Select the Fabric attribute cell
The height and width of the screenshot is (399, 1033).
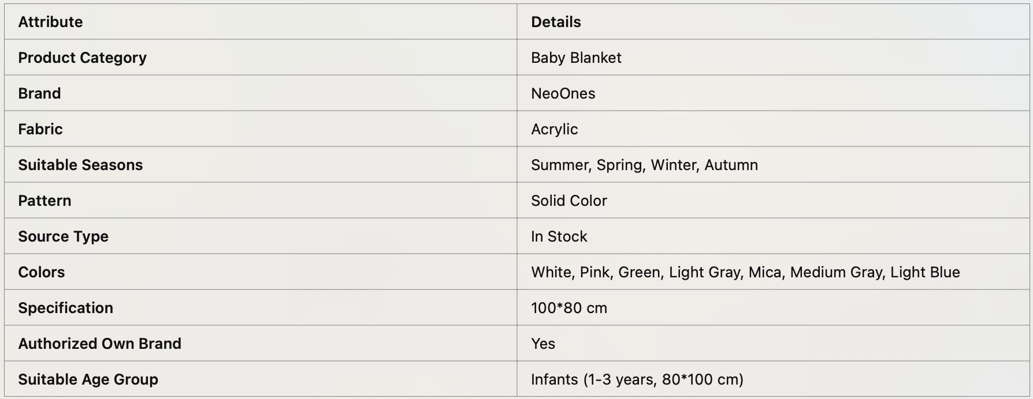(x=40, y=129)
